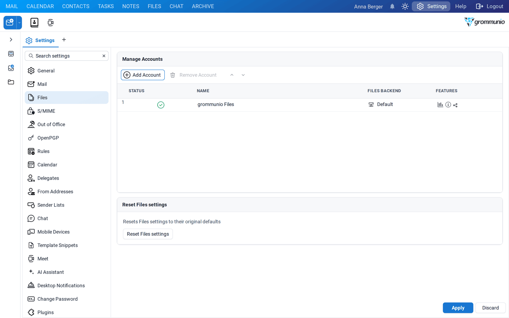The image size is (509, 318).
Task: Open the Calendar settings category
Action: point(66,165)
